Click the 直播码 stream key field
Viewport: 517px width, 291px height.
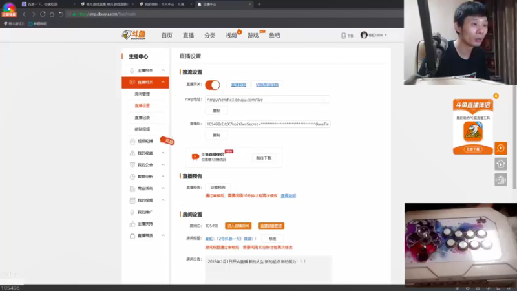(x=267, y=124)
